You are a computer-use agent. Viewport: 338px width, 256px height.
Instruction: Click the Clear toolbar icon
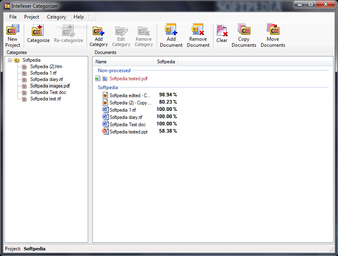point(222,30)
